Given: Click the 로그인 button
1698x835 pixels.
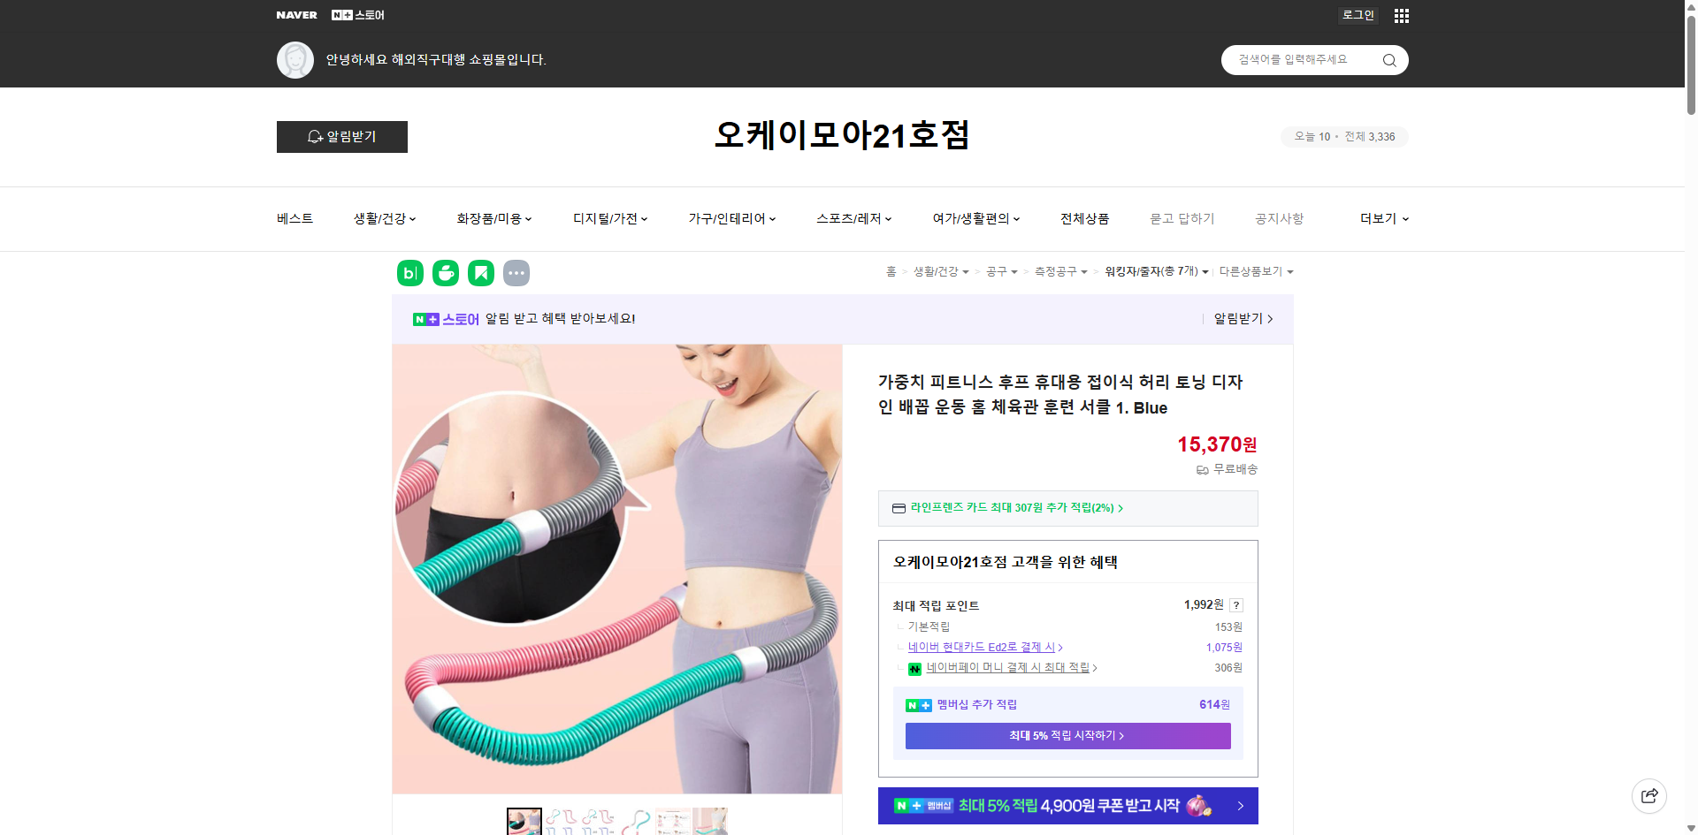Looking at the screenshot, I should (x=1358, y=15).
